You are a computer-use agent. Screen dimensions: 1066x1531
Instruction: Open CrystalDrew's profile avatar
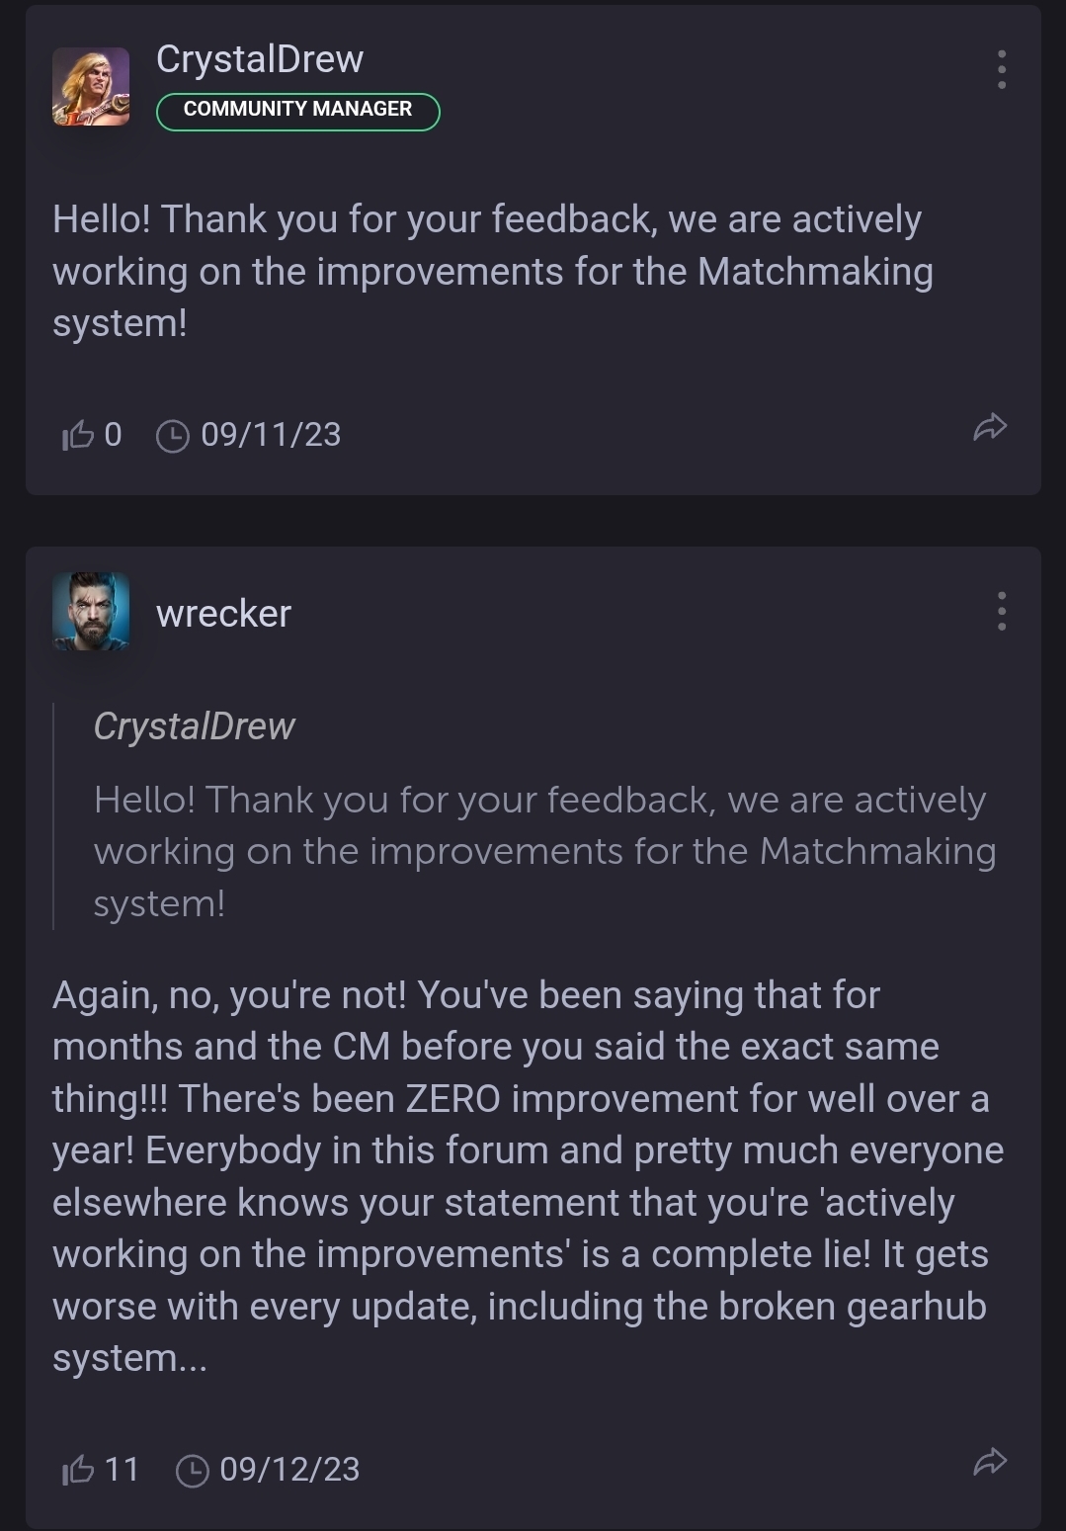(x=91, y=86)
